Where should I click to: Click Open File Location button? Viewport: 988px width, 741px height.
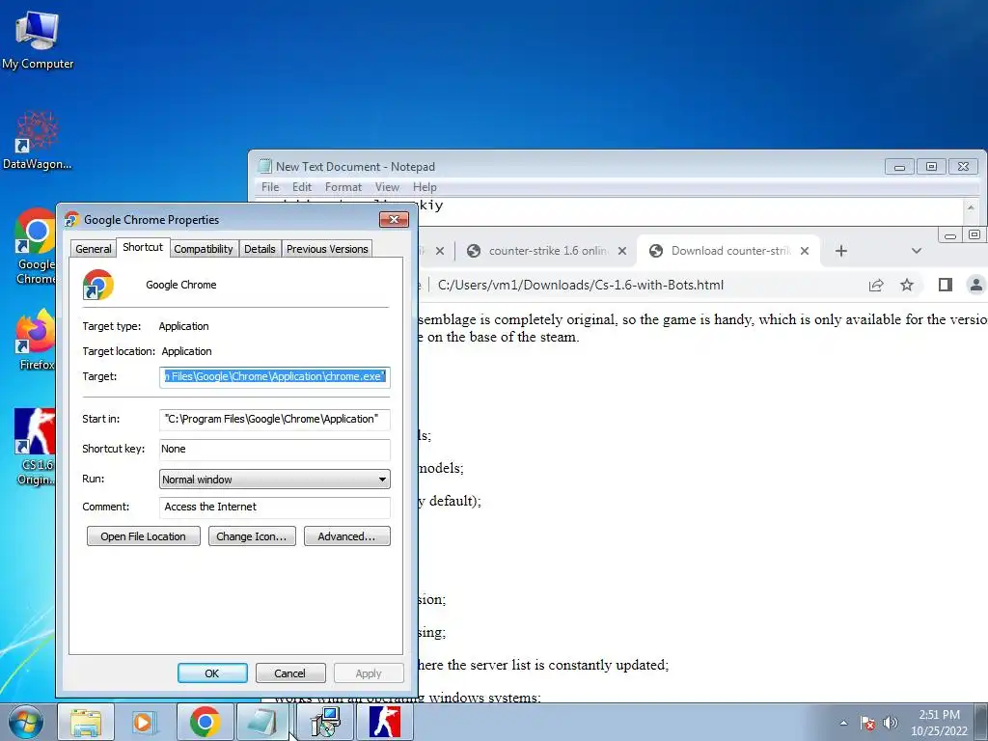[143, 536]
